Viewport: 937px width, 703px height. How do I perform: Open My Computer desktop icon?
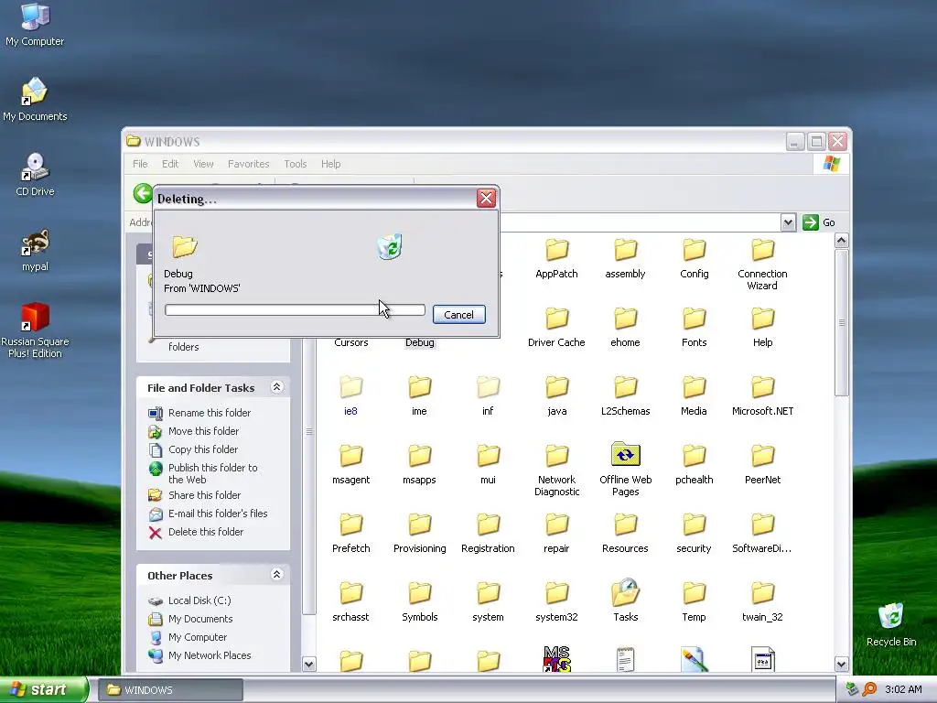point(35,25)
